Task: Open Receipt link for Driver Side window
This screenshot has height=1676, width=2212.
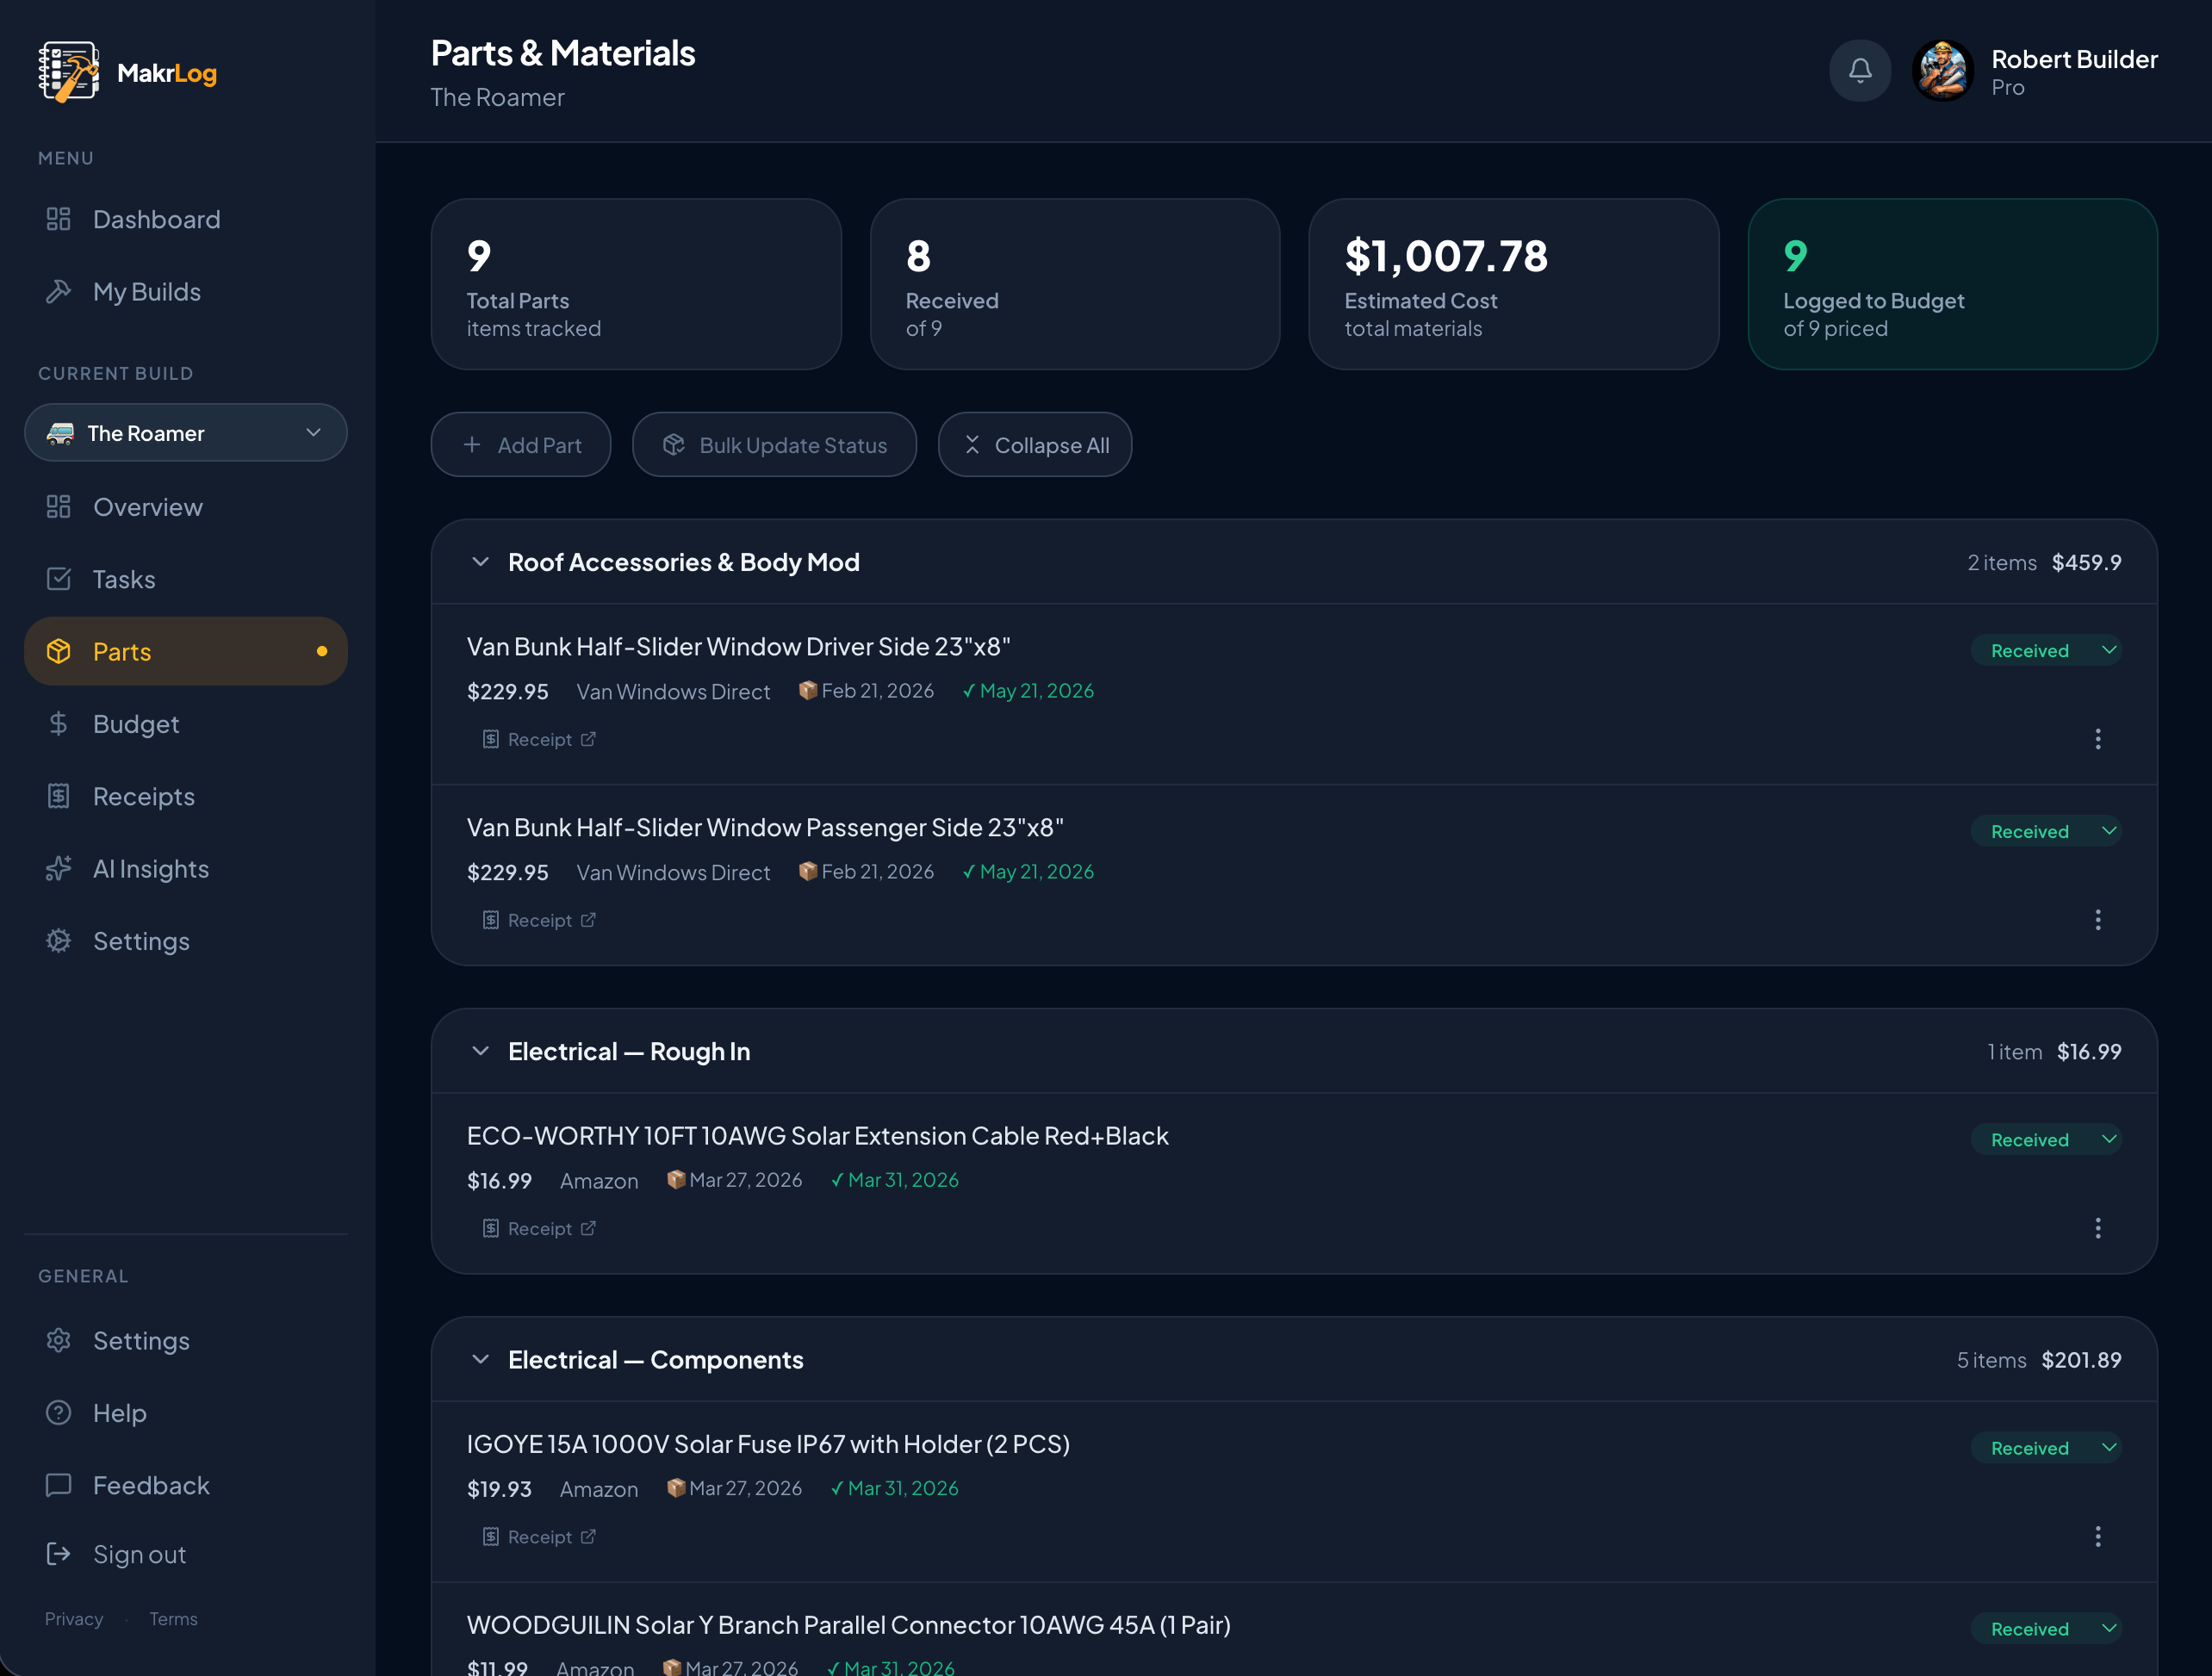Action: (539, 739)
